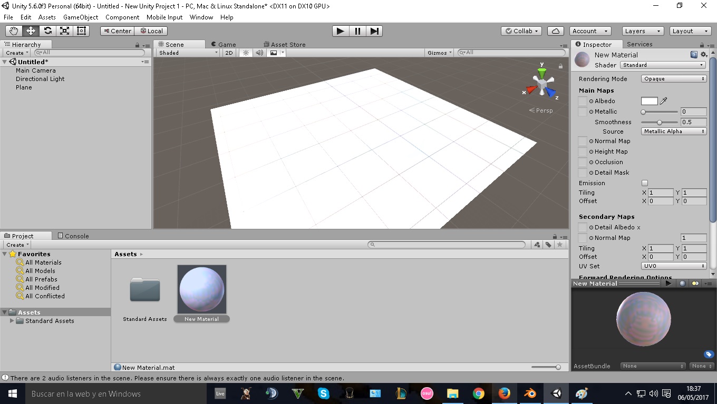The width and height of the screenshot is (717, 404).
Task: Open the Collab button
Action: coord(521,31)
